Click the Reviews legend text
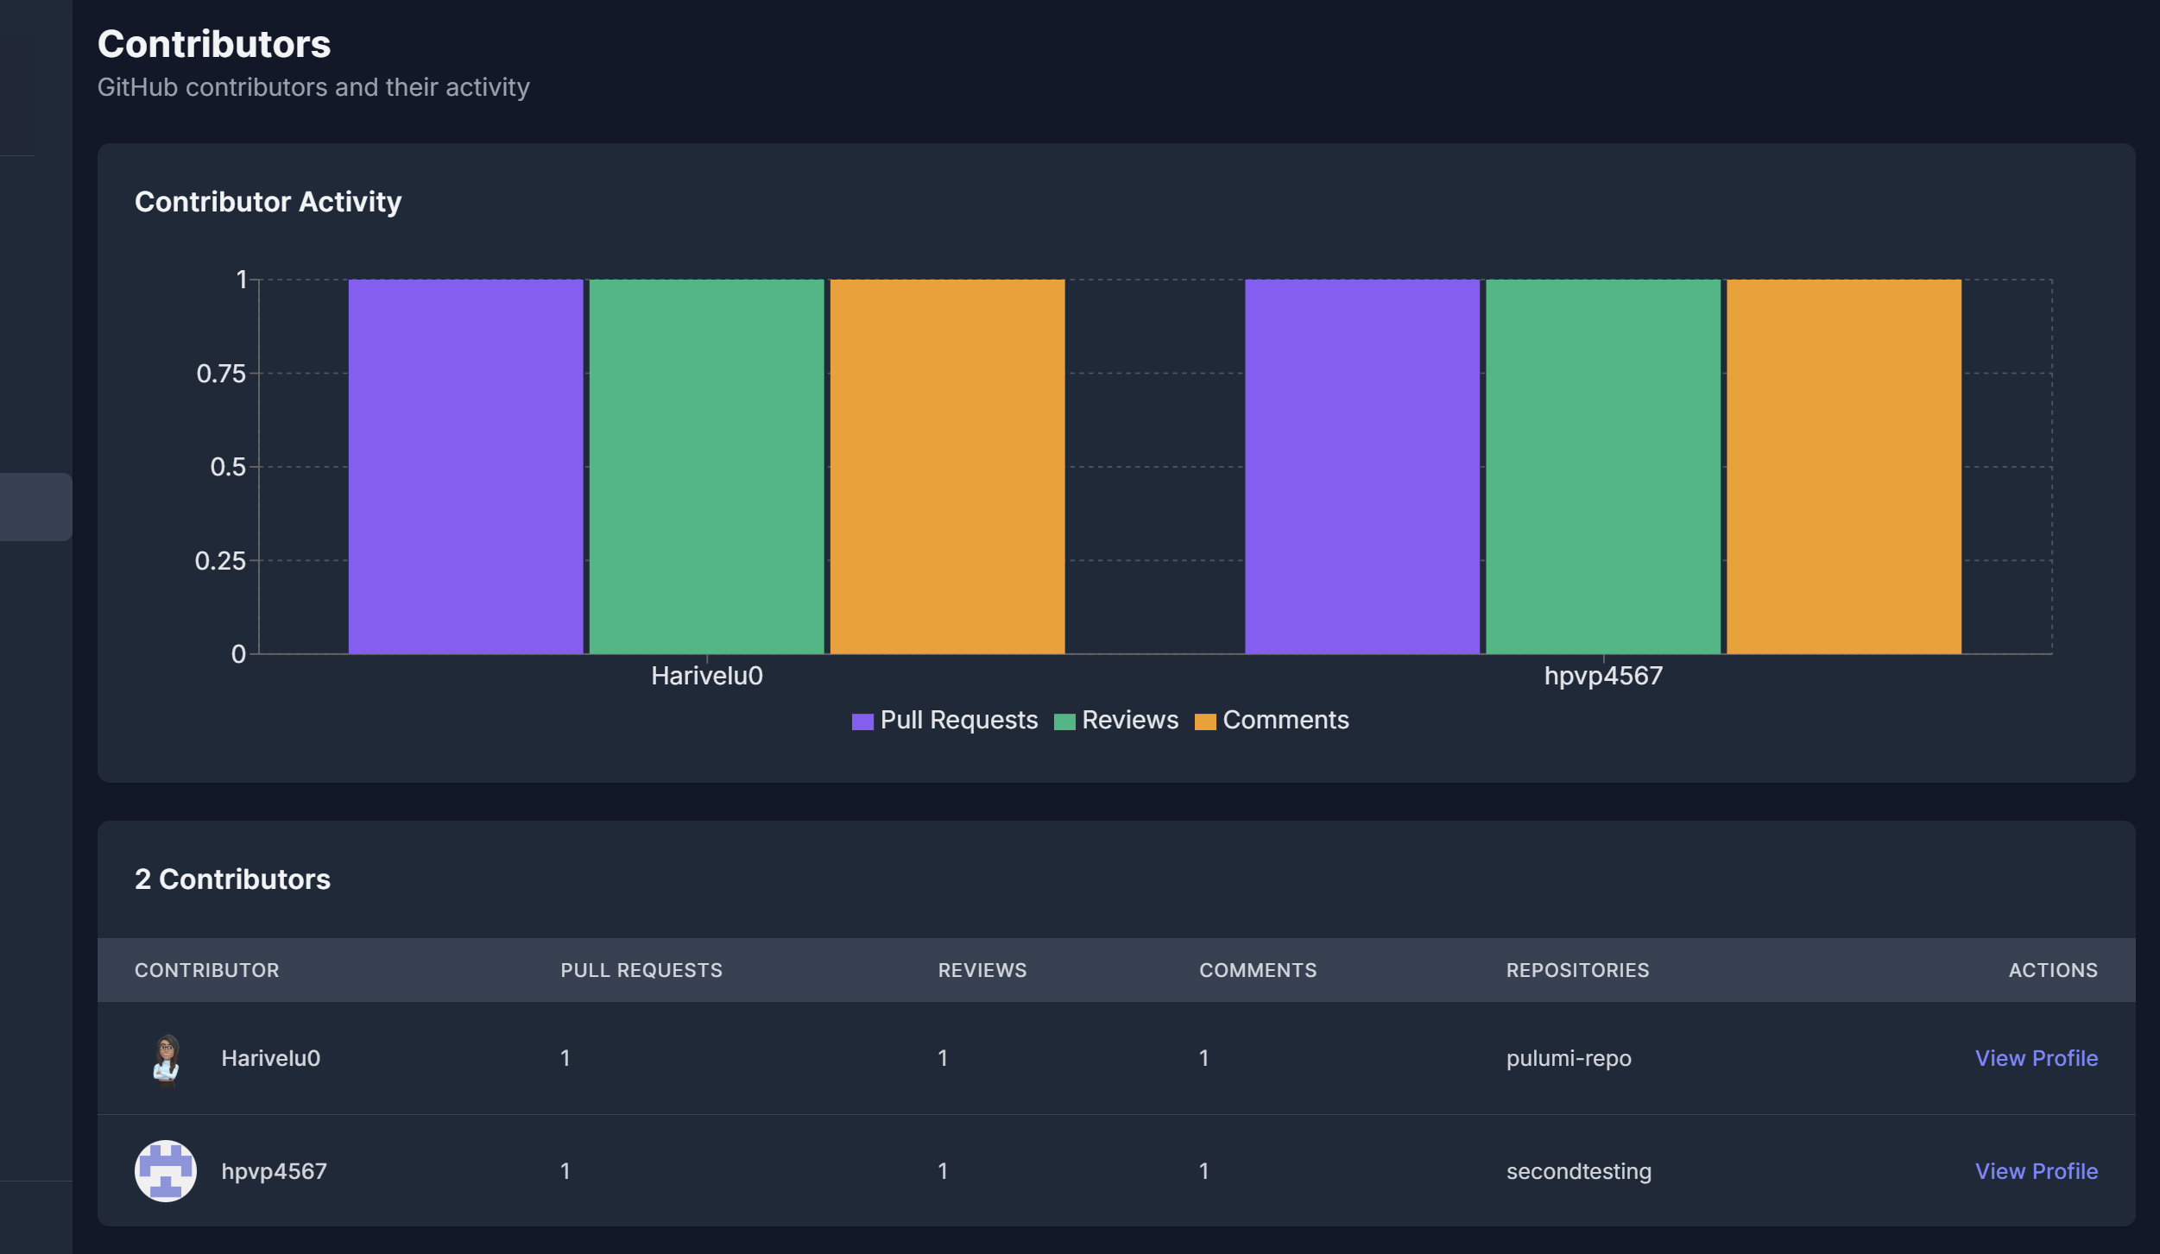This screenshot has height=1254, width=2160. (x=1130, y=720)
